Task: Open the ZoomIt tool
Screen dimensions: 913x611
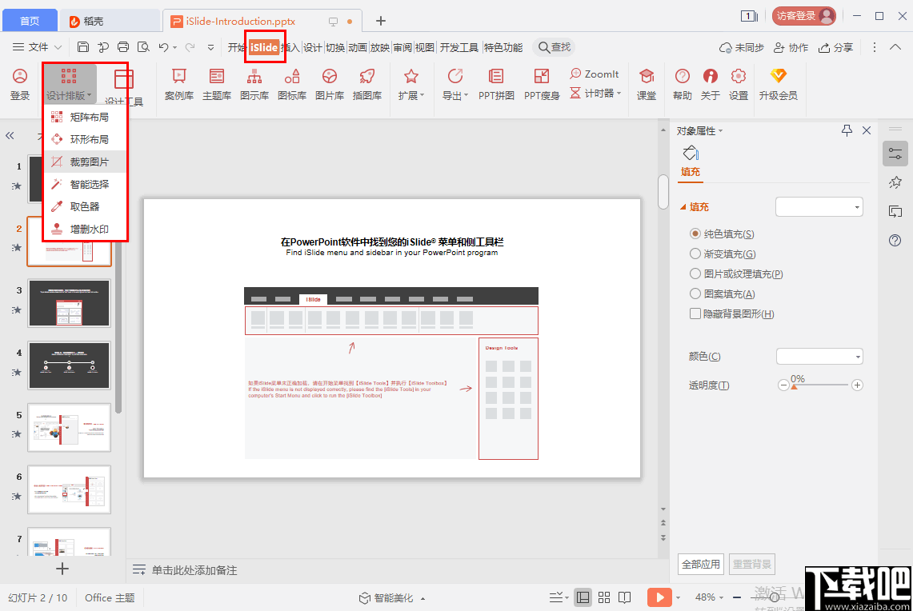Action: [595, 74]
